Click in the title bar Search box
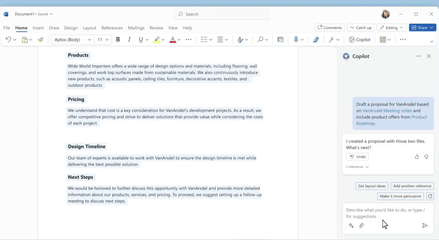Screen dimensions: 439x240 [x=222, y=14]
